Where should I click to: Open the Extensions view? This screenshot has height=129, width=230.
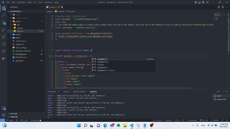click(4, 37)
